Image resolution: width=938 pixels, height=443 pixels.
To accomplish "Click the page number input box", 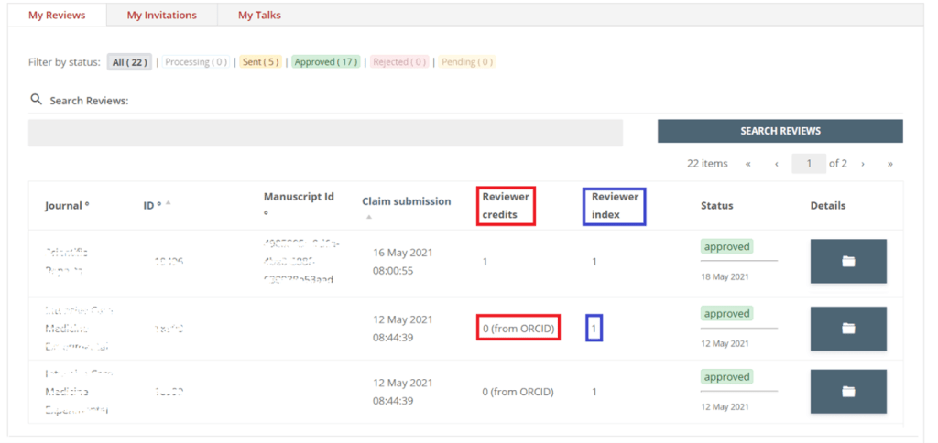I will [809, 164].
